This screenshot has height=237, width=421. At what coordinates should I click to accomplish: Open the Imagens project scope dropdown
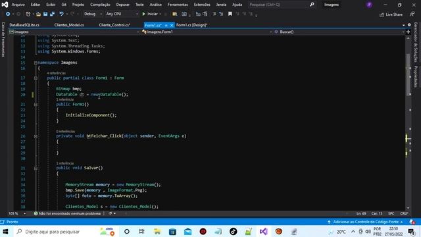click(x=74, y=32)
